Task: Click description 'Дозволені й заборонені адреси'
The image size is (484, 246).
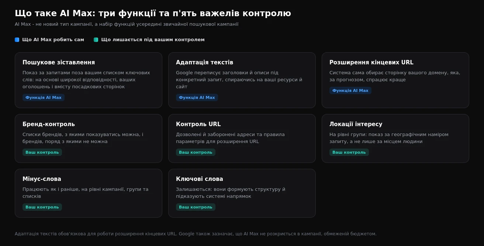Action: (230, 138)
